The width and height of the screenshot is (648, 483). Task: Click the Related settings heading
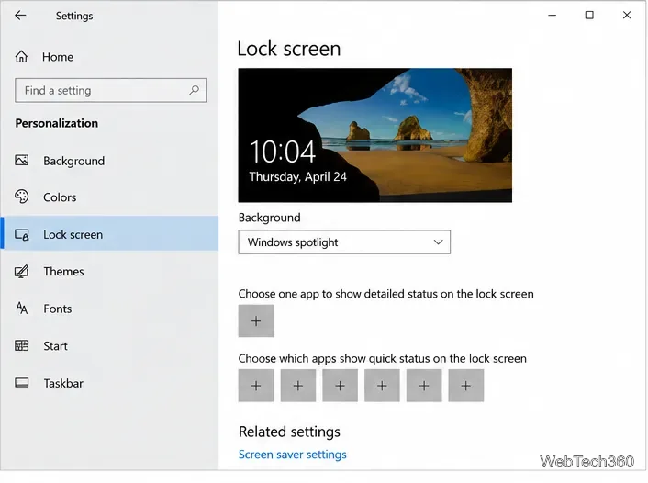[x=289, y=432]
